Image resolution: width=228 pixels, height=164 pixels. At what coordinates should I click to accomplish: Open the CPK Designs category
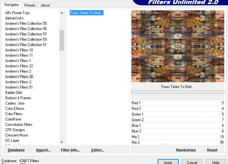tap(15, 130)
